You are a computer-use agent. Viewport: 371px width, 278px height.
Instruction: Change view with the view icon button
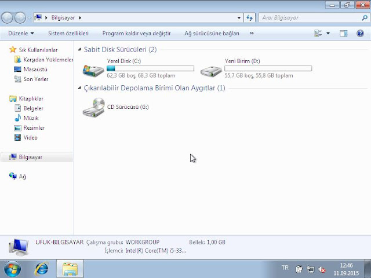click(x=318, y=34)
